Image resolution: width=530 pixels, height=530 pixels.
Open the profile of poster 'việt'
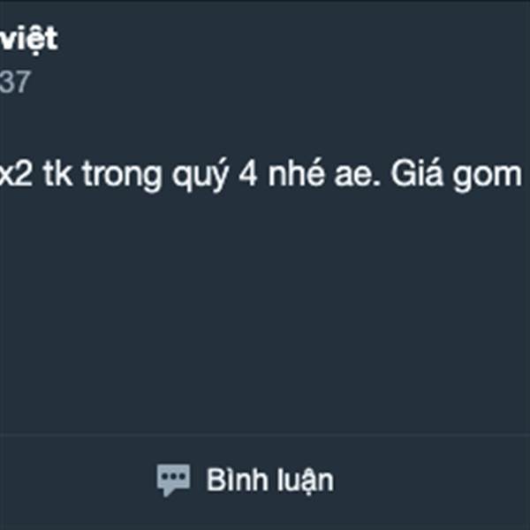pyautogui.click(x=29, y=39)
